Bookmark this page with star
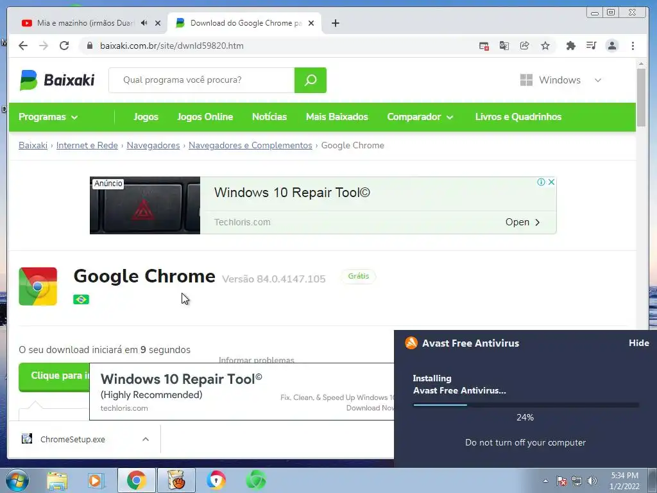 545,46
